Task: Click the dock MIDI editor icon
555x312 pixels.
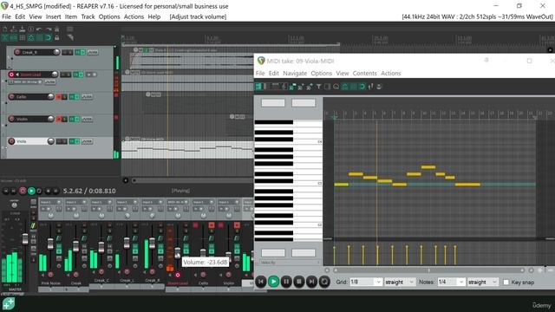Action: point(379,87)
